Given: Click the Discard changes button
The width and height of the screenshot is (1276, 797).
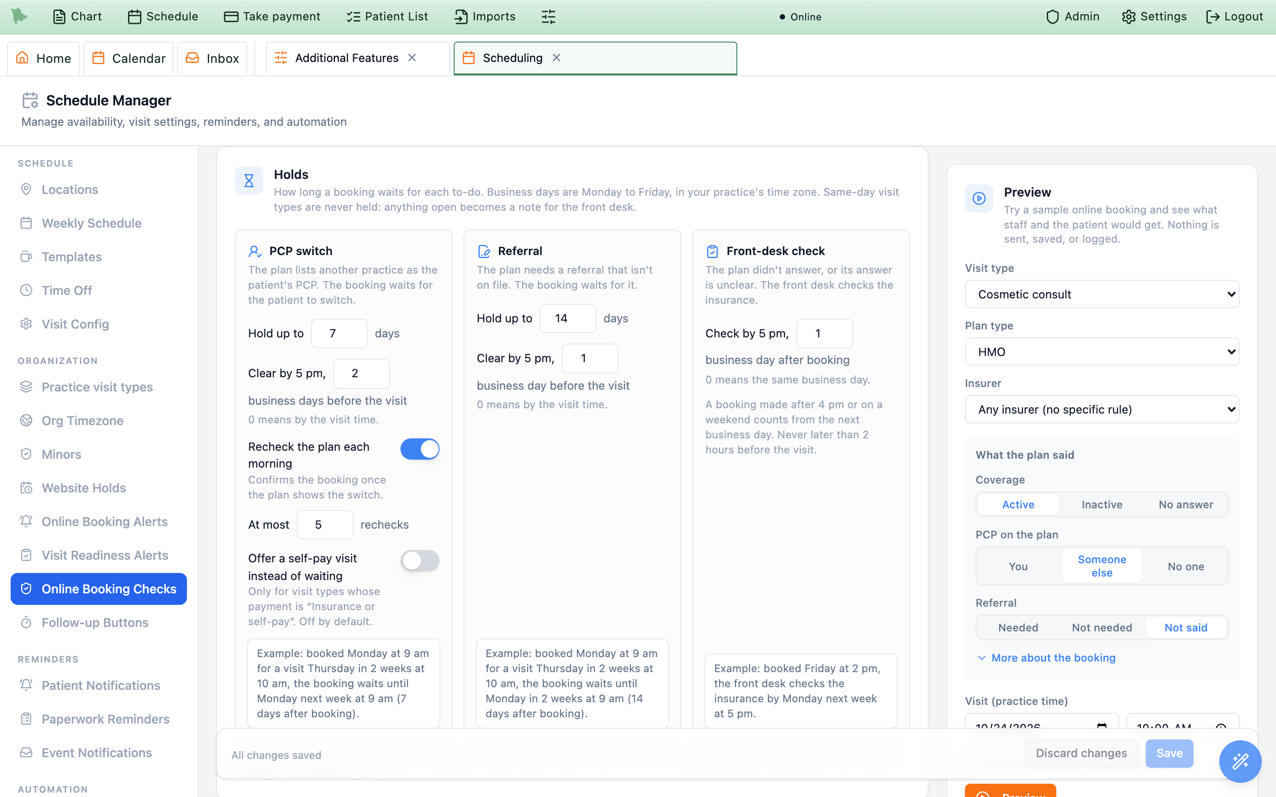Looking at the screenshot, I should pos(1081,753).
